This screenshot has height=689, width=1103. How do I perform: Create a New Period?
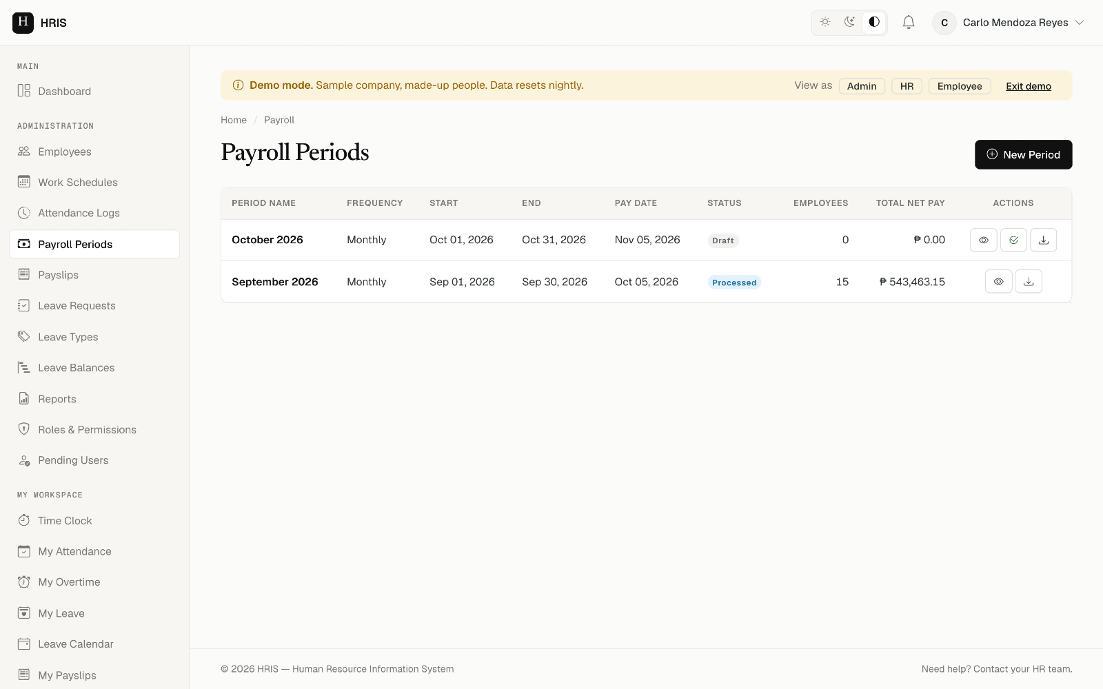(x=1023, y=154)
